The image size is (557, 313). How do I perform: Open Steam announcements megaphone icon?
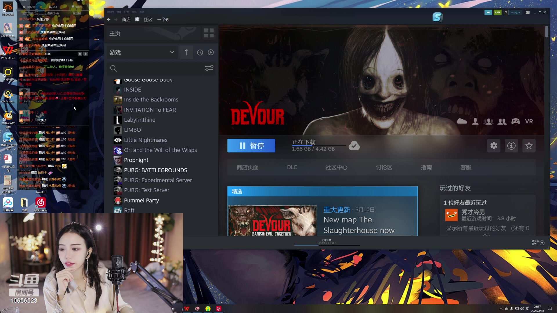coord(488,12)
